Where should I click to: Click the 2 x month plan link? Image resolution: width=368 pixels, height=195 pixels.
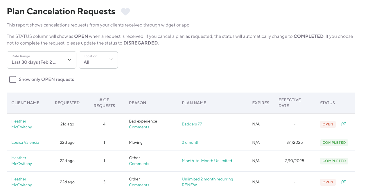pyautogui.click(x=191, y=143)
